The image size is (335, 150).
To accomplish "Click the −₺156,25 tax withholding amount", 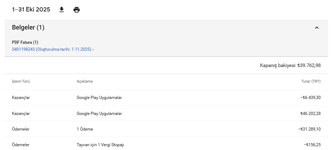I will point(312,145).
